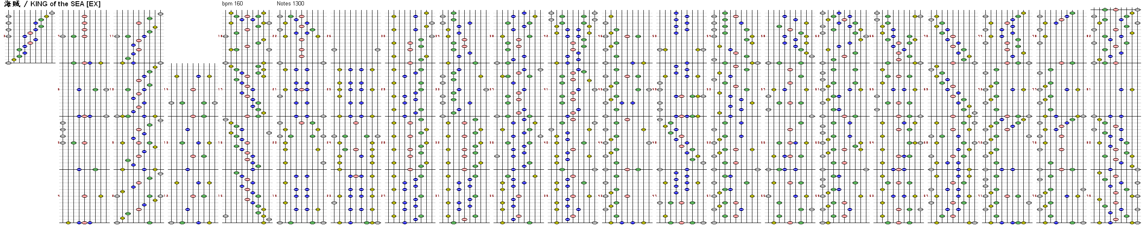The width and height of the screenshot is (1144, 233).
Task: Click measure number 34 label
Action: tap(438, 36)
